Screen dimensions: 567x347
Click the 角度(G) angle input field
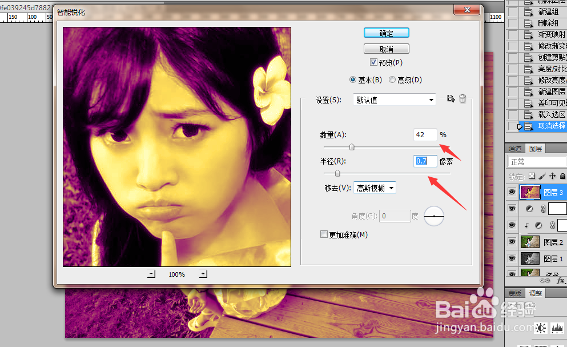click(x=395, y=216)
